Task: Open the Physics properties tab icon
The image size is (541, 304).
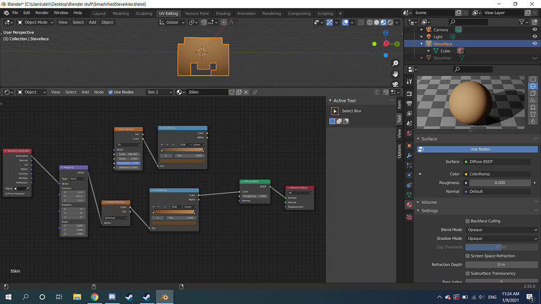Action: pos(409,175)
